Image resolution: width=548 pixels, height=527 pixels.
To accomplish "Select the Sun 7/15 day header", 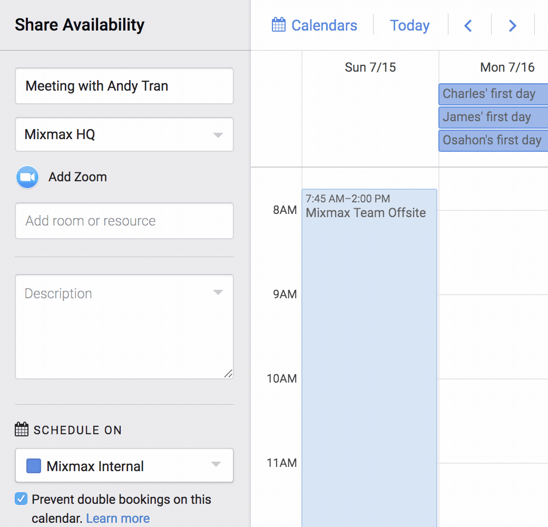I will [370, 67].
